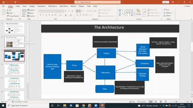This screenshot has width=193, height=108.
Task: Toggle Bold formatting
Action: coord(40,15)
